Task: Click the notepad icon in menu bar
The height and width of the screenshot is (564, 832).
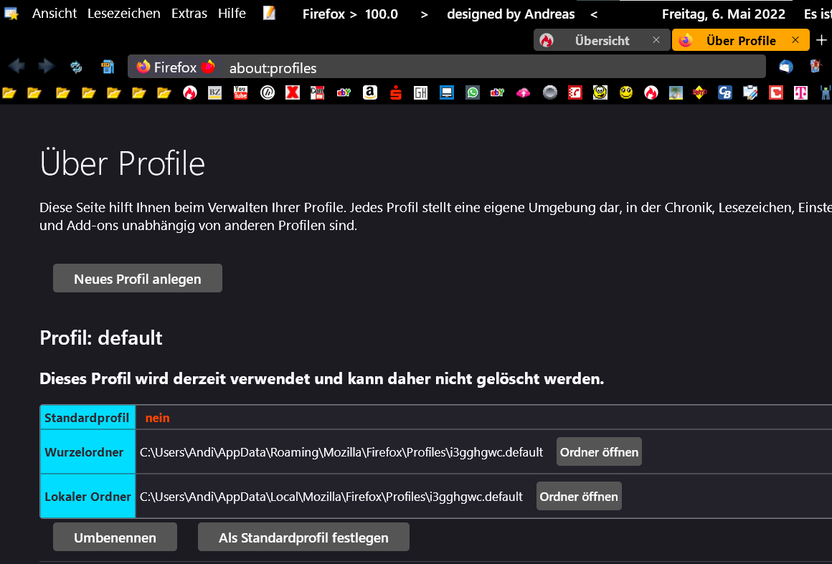Action: 270,13
